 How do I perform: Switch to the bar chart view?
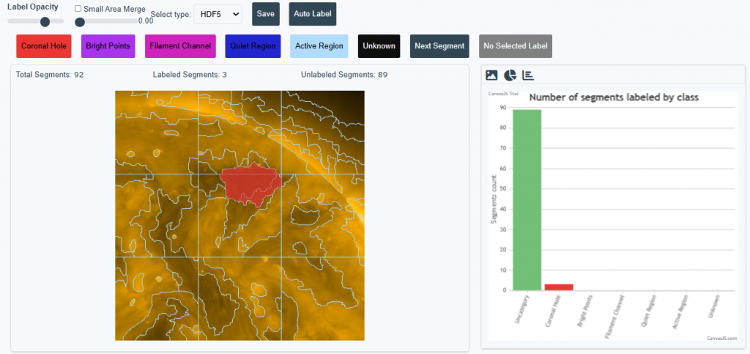click(528, 75)
